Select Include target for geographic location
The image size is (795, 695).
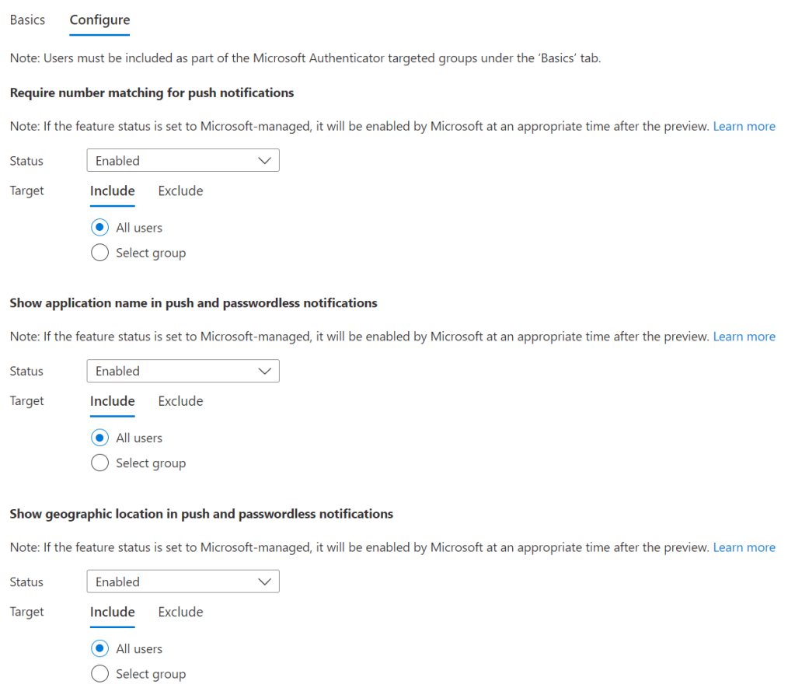pyautogui.click(x=113, y=613)
